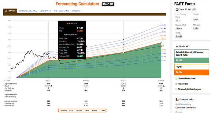Switch to the NORMAL MULTIPLE tab
This screenshot has width=211, height=113.
(28, 11)
